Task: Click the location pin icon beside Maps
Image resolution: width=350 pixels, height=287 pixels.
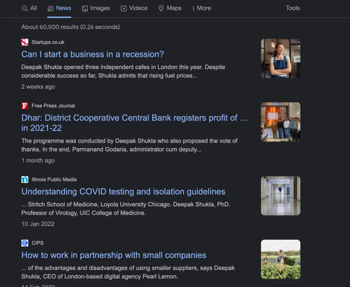Action: pyautogui.click(x=161, y=9)
